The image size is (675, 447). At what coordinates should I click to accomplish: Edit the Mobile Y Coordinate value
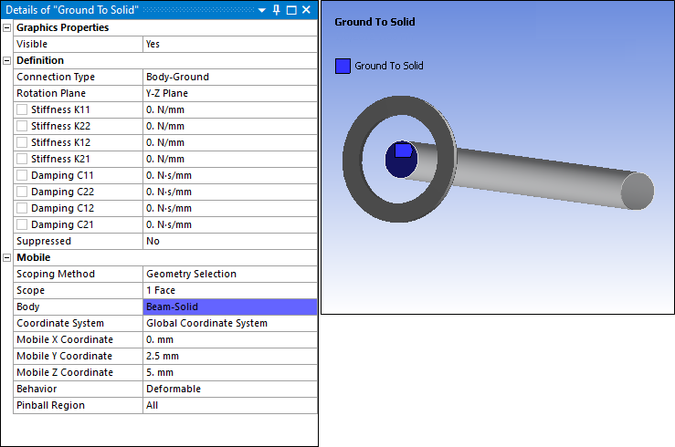229,356
